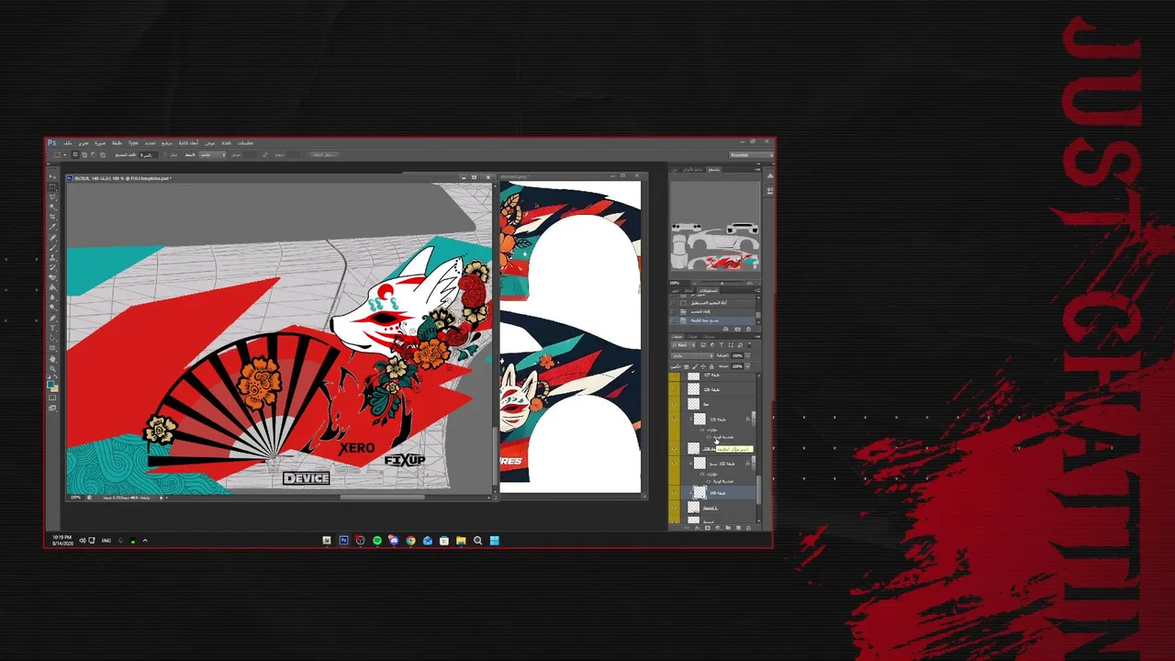Select the Crop tool
The image size is (1175, 661).
[x=52, y=217]
